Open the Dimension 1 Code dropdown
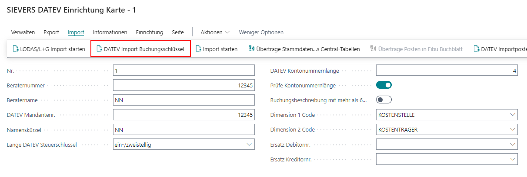527x177 pixels. pos(512,115)
